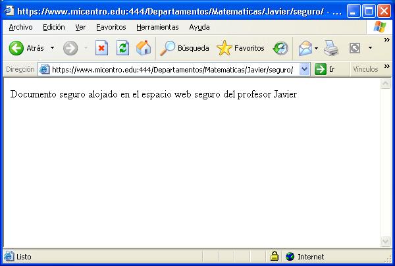395x266 pixels.
Task: Open the Archivo menu
Action: coord(20,27)
